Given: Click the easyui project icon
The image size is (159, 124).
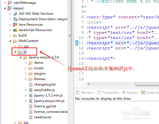Looking at the screenshot, I should (x=10, y=8).
